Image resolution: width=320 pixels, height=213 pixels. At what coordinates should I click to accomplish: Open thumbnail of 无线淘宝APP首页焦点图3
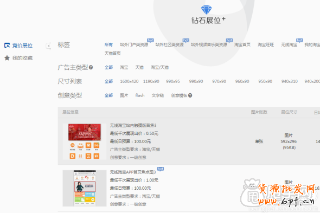coord(85,188)
